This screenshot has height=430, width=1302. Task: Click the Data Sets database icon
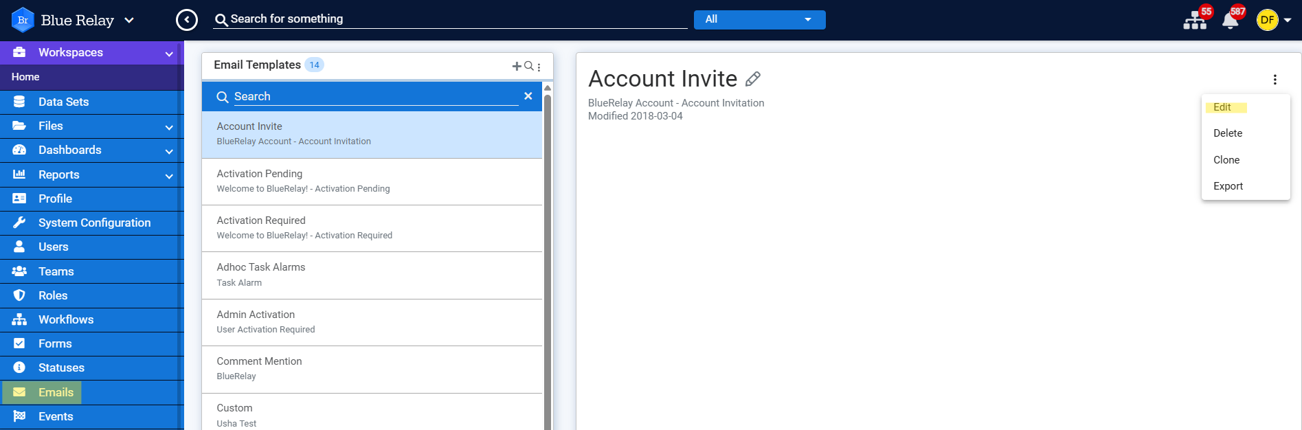[x=19, y=102]
